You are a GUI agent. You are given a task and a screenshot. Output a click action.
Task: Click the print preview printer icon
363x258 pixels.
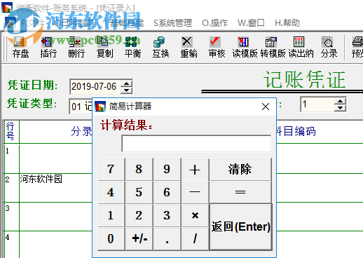click(357, 42)
